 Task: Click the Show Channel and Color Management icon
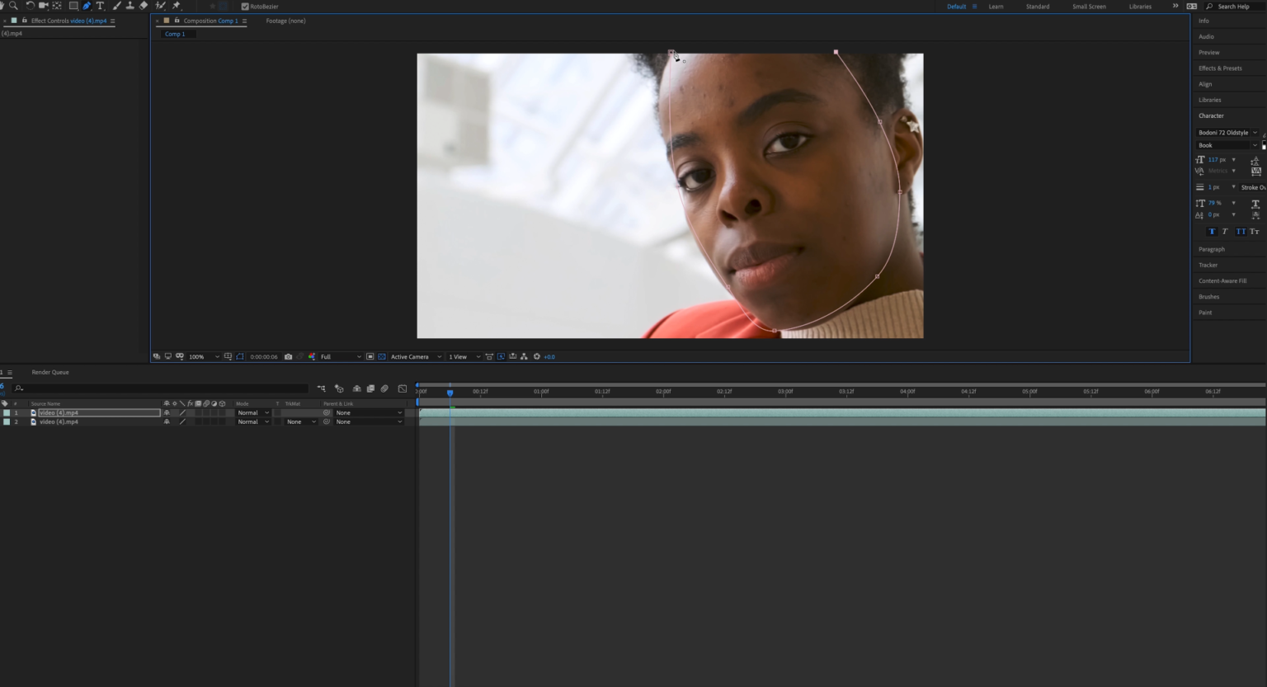310,356
